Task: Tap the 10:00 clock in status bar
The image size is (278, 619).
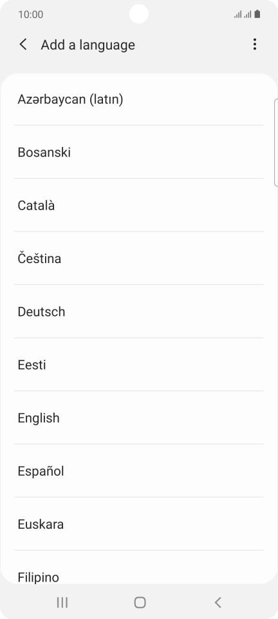Action: pyautogui.click(x=31, y=15)
